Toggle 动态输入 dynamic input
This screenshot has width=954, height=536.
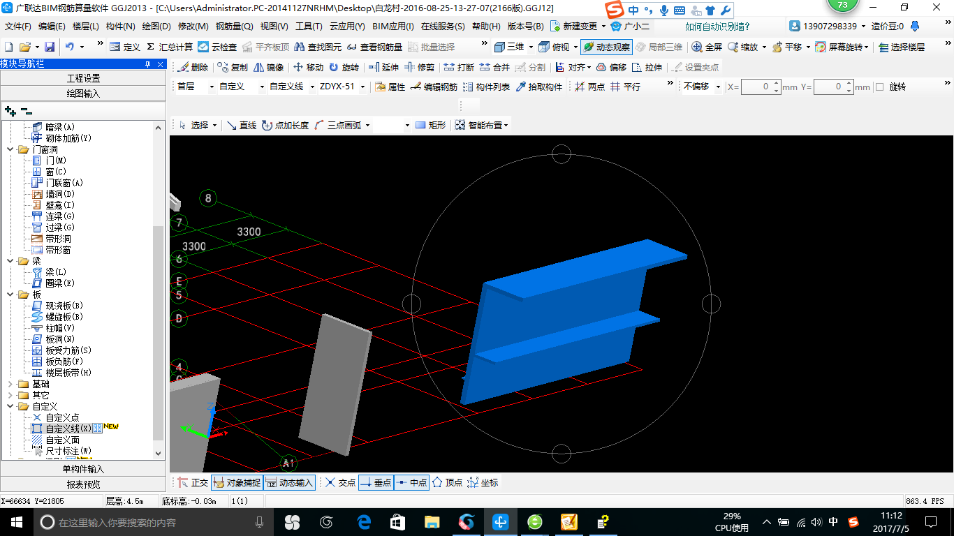tap(289, 482)
